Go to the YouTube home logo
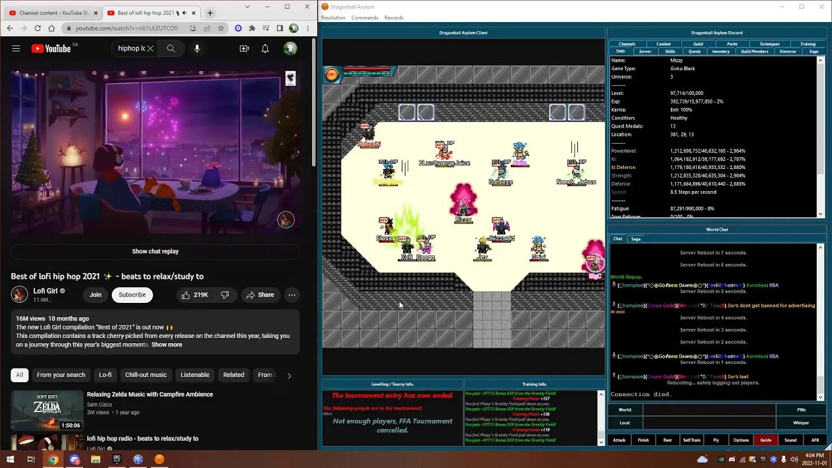 point(51,48)
